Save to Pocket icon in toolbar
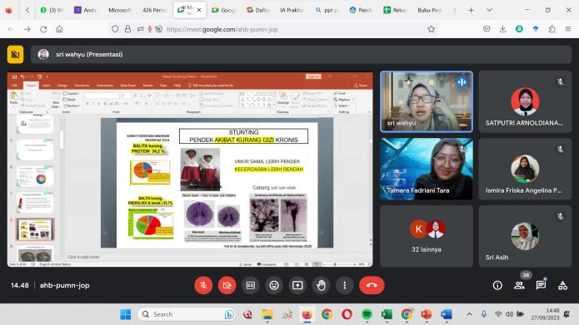This screenshot has width=579, height=325. tap(487, 29)
